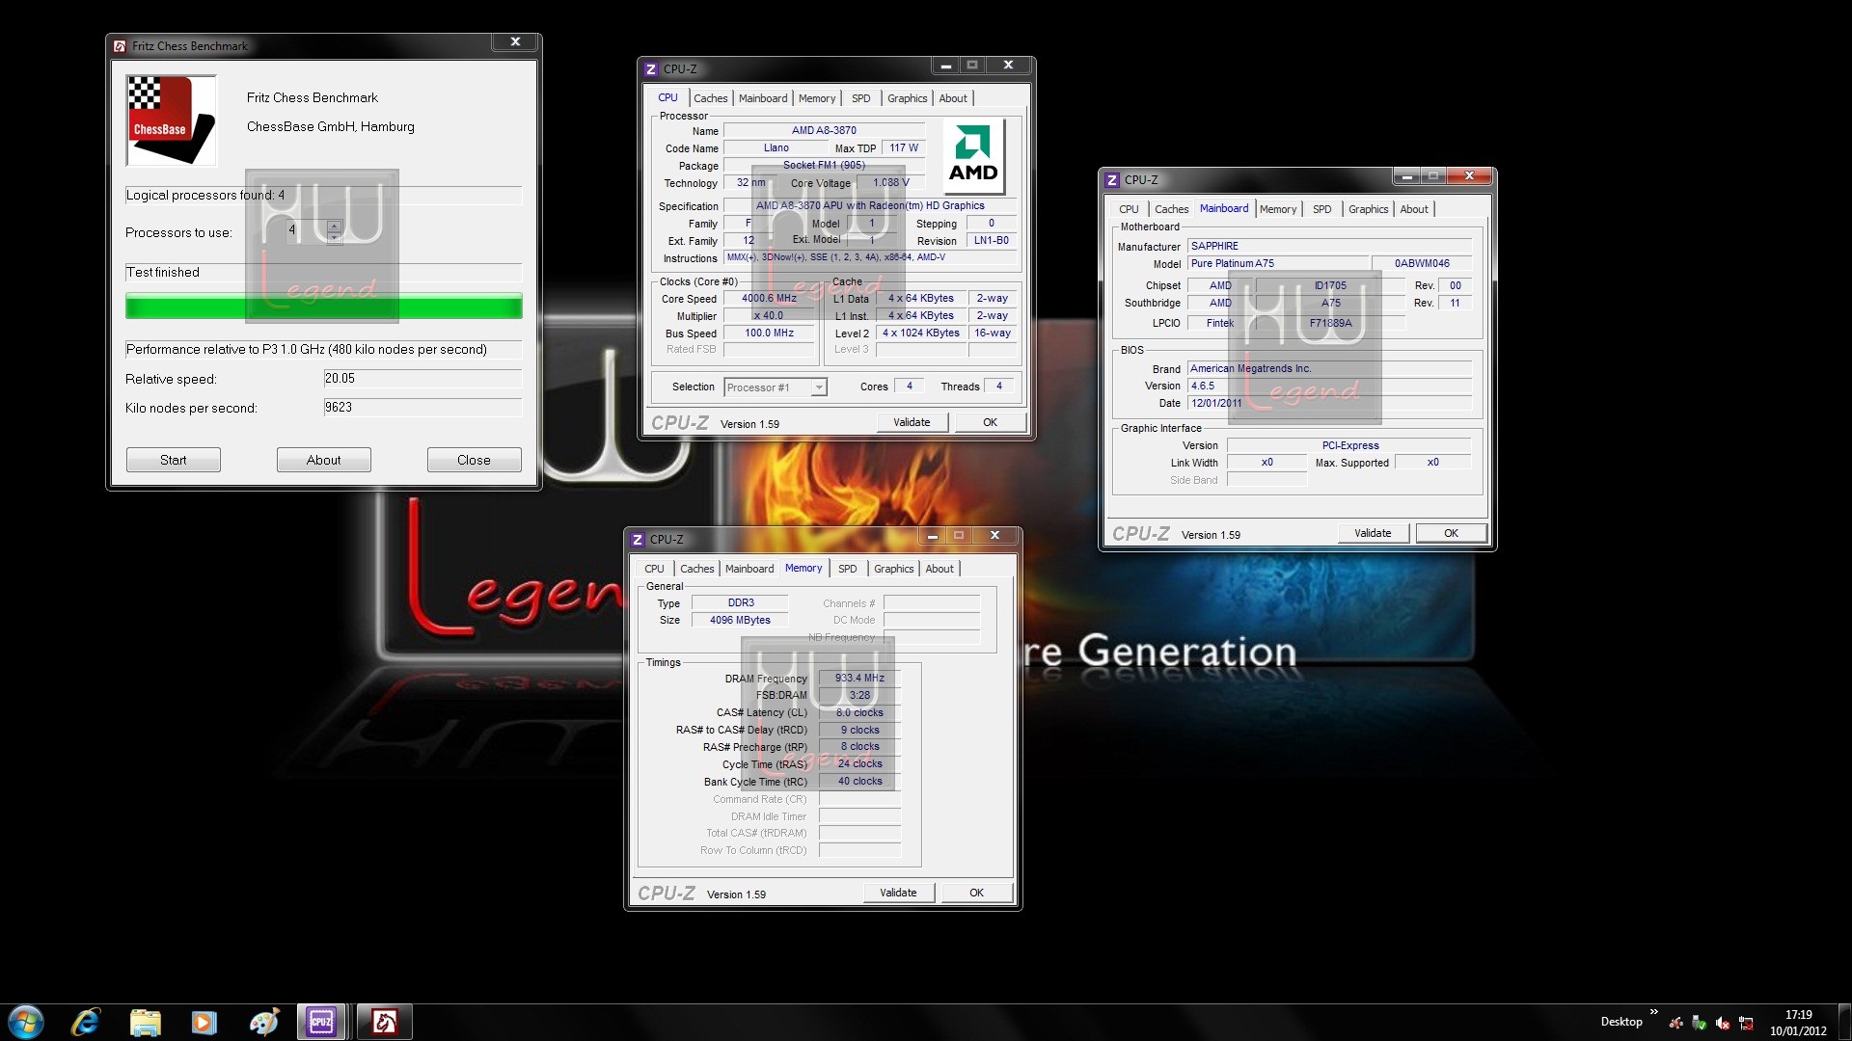1852x1041 pixels.
Task: Click the green benchmark progress bar
Action: click(x=324, y=307)
